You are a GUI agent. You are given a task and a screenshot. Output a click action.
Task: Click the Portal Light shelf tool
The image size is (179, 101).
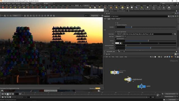pyautogui.click(x=142, y=8)
